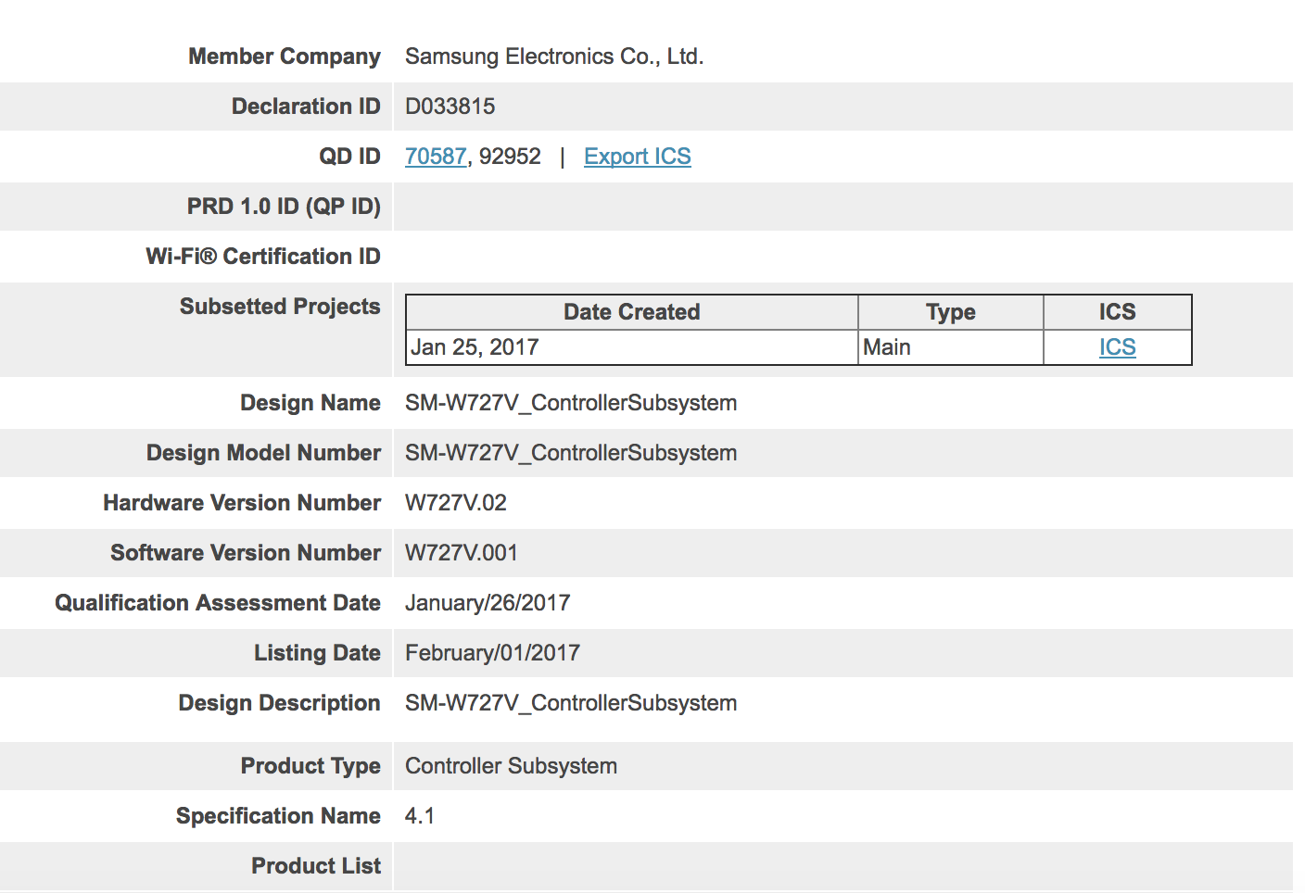The width and height of the screenshot is (1305, 893).
Task: Click the Qualification Assessment Date value January/26/2017
Action: (487, 603)
